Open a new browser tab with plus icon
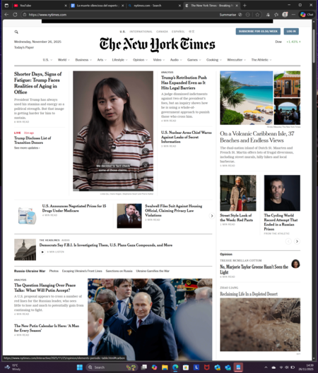The width and height of the screenshot is (318, 373). pos(245,5)
